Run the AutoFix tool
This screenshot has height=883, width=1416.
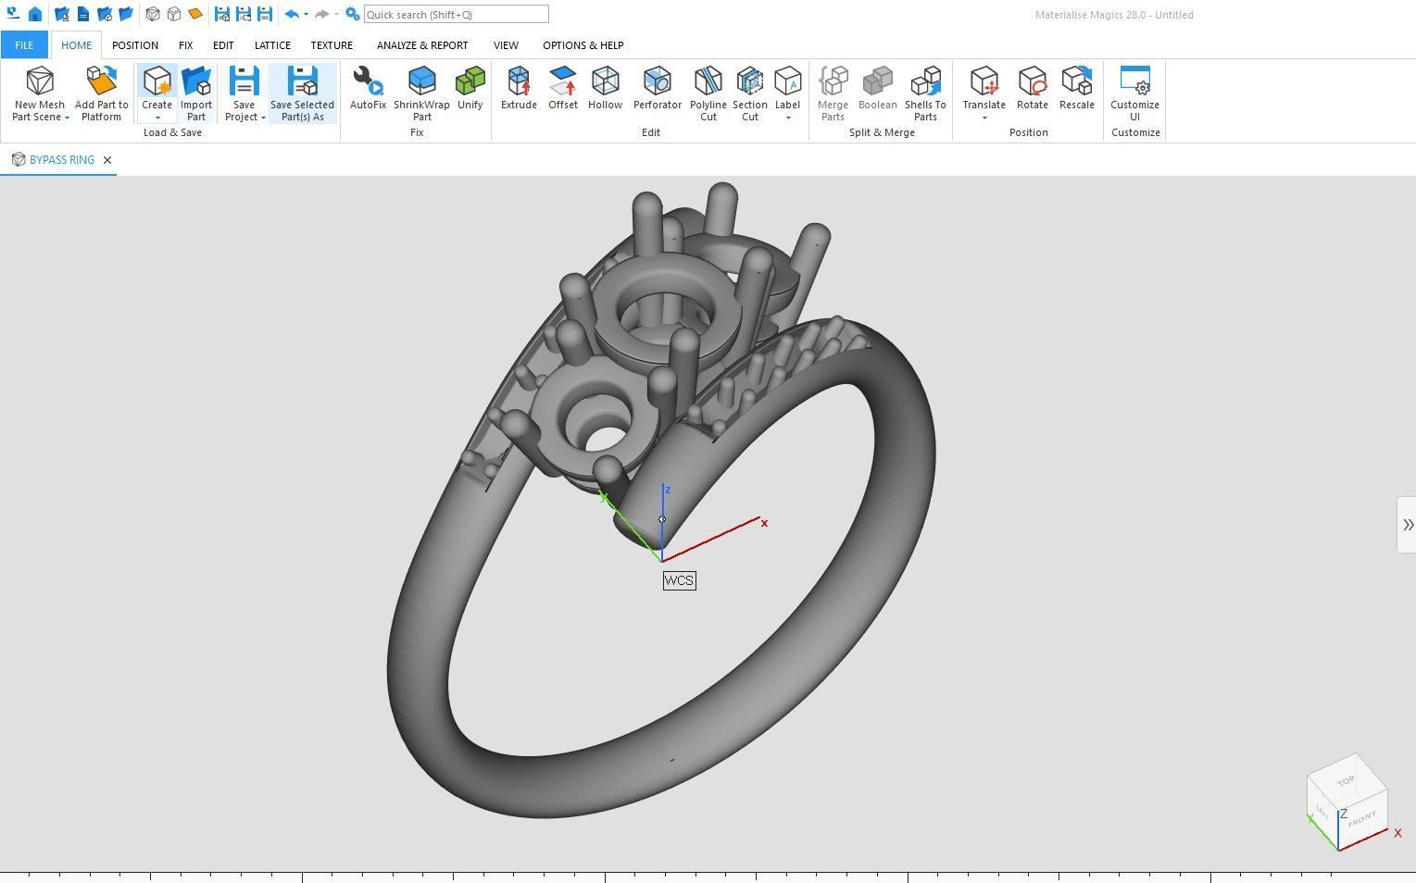[369, 88]
